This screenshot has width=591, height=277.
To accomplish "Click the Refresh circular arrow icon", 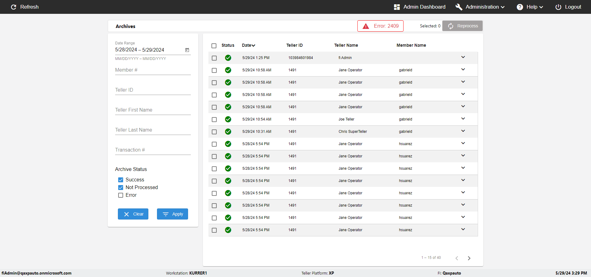I will [14, 7].
